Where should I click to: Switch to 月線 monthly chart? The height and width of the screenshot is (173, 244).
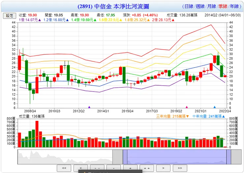click(x=211, y=6)
